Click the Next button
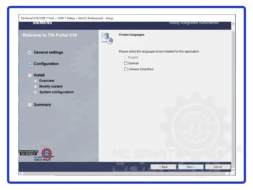 tap(191, 167)
